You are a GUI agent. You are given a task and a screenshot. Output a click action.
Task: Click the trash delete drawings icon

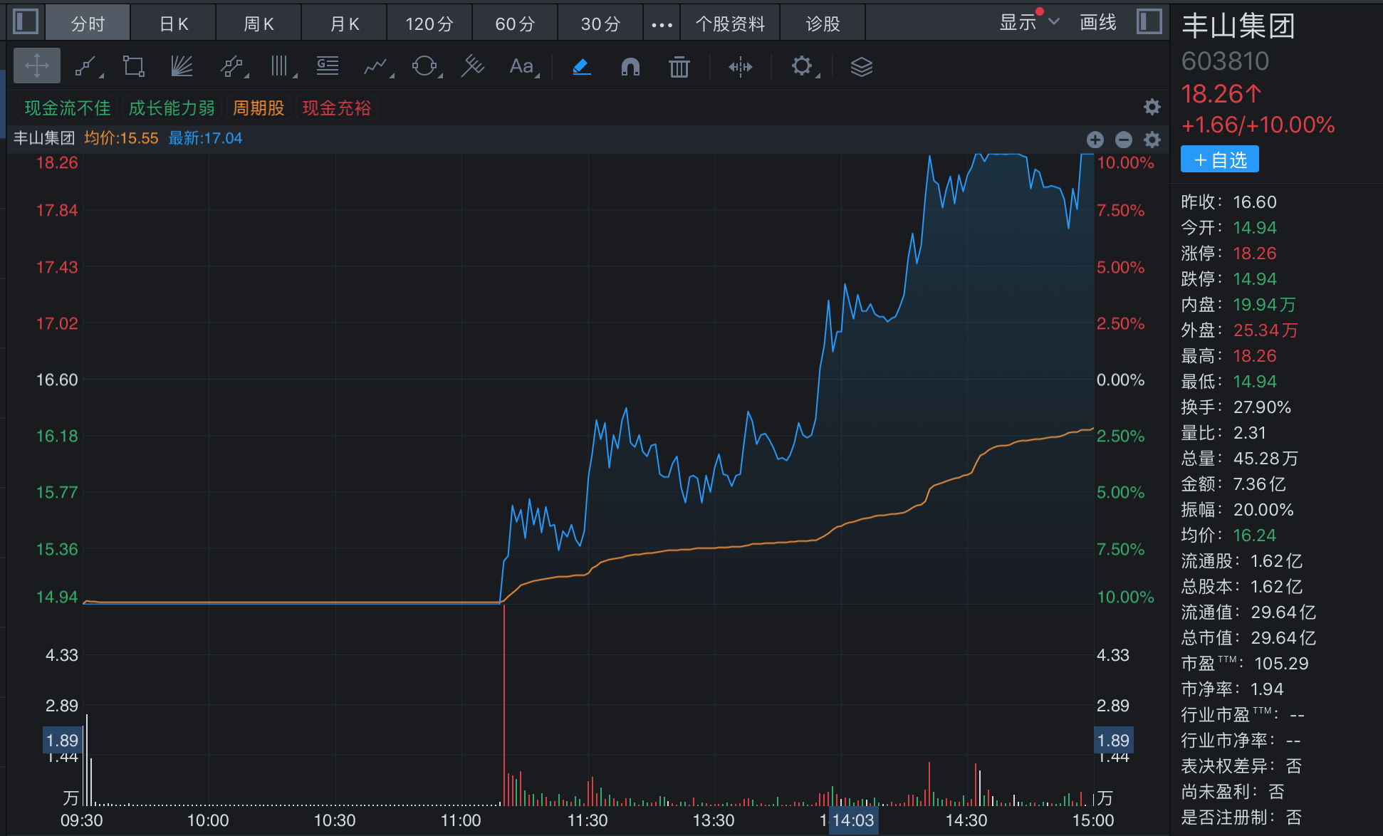679,67
